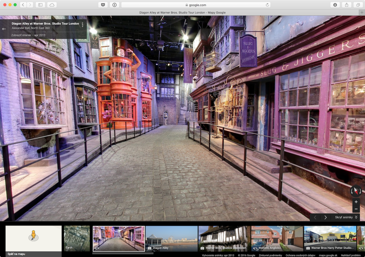This screenshot has width=365, height=257.
Task: Open a new tab with plus button
Action: pos(362,12)
